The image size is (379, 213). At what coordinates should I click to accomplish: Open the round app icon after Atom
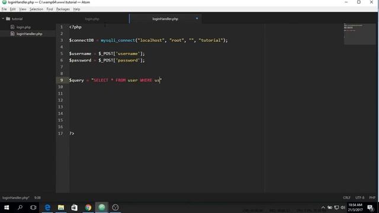click(x=115, y=208)
